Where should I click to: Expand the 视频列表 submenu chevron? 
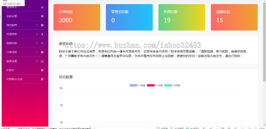[37, 43]
